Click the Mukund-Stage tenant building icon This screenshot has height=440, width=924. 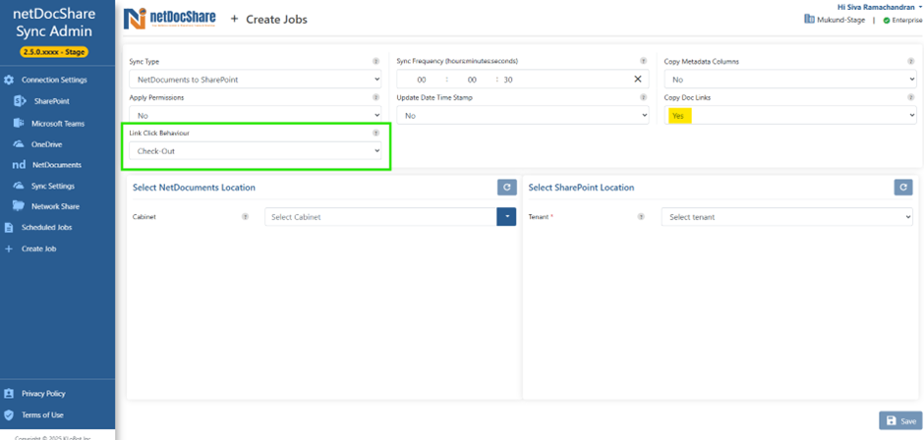[x=810, y=20]
